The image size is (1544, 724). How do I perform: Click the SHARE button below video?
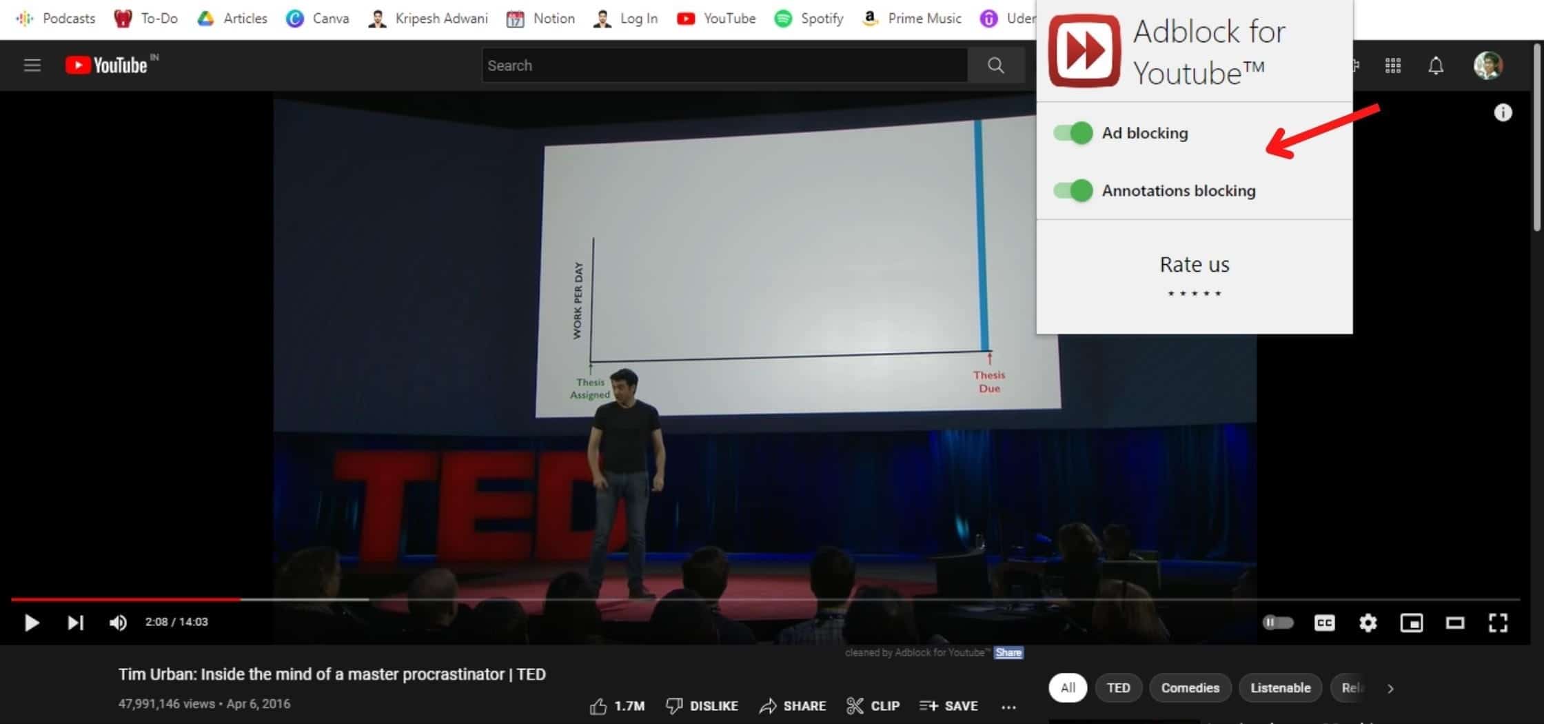[x=793, y=706]
